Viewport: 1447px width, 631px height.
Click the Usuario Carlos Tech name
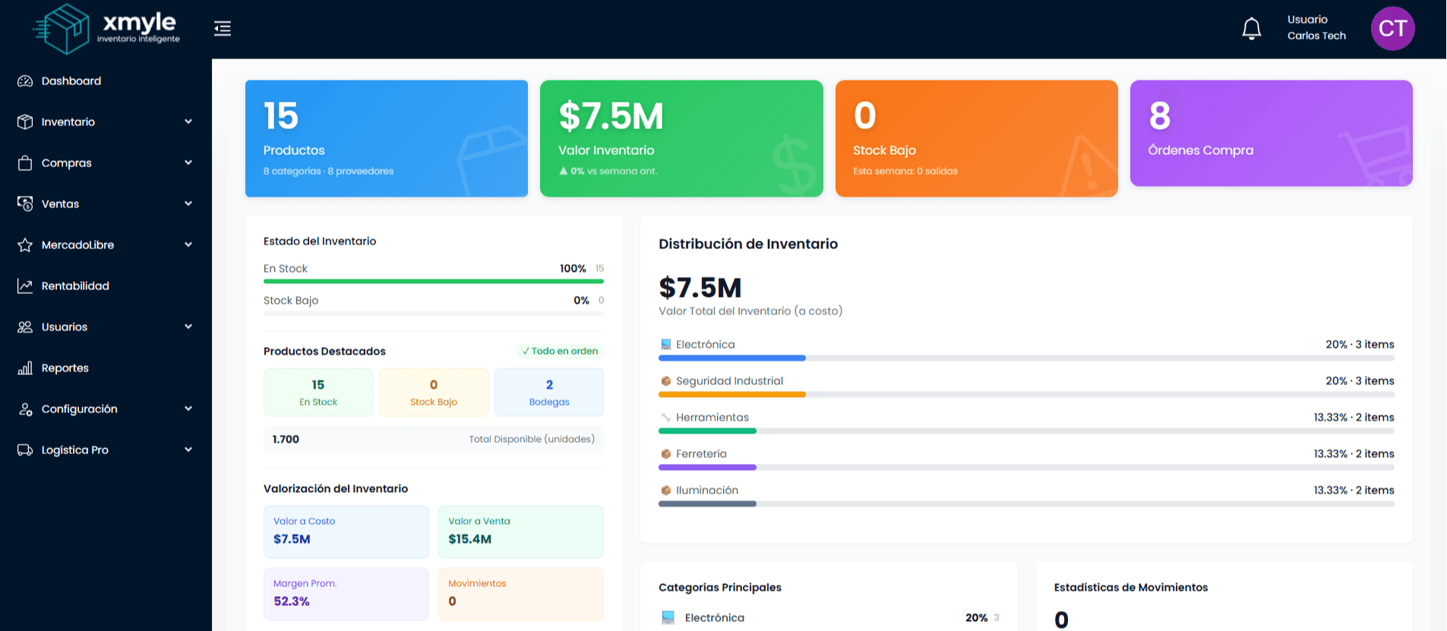pos(1316,28)
